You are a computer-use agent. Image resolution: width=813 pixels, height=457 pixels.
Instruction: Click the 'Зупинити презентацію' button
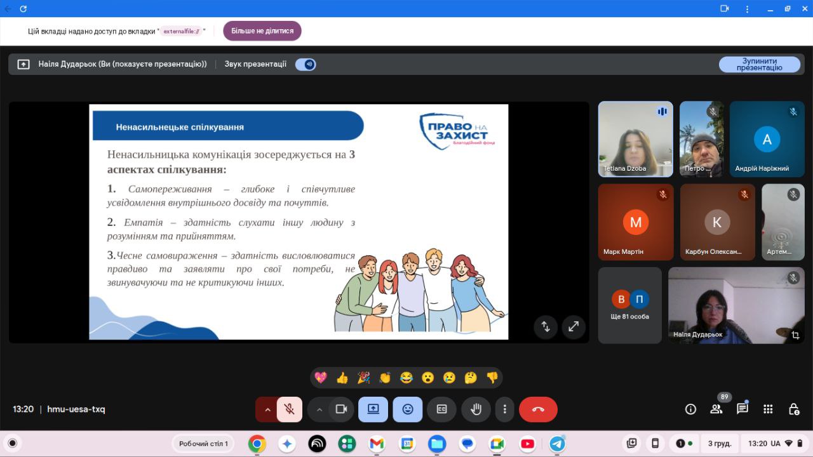pyautogui.click(x=759, y=64)
